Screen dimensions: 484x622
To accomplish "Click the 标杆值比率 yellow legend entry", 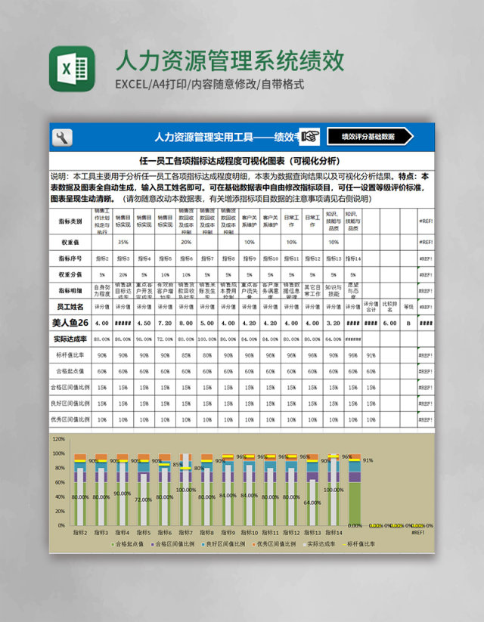I will (359, 544).
